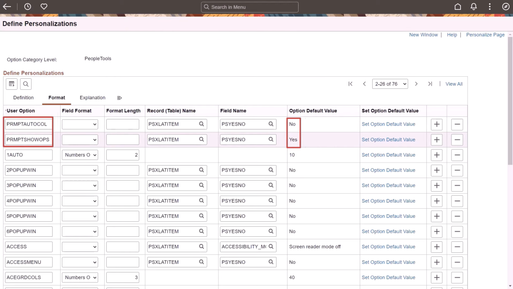The height and width of the screenshot is (289, 513).
Task: Open the 2-26 of 76 page range dropdown
Action: coord(390,84)
